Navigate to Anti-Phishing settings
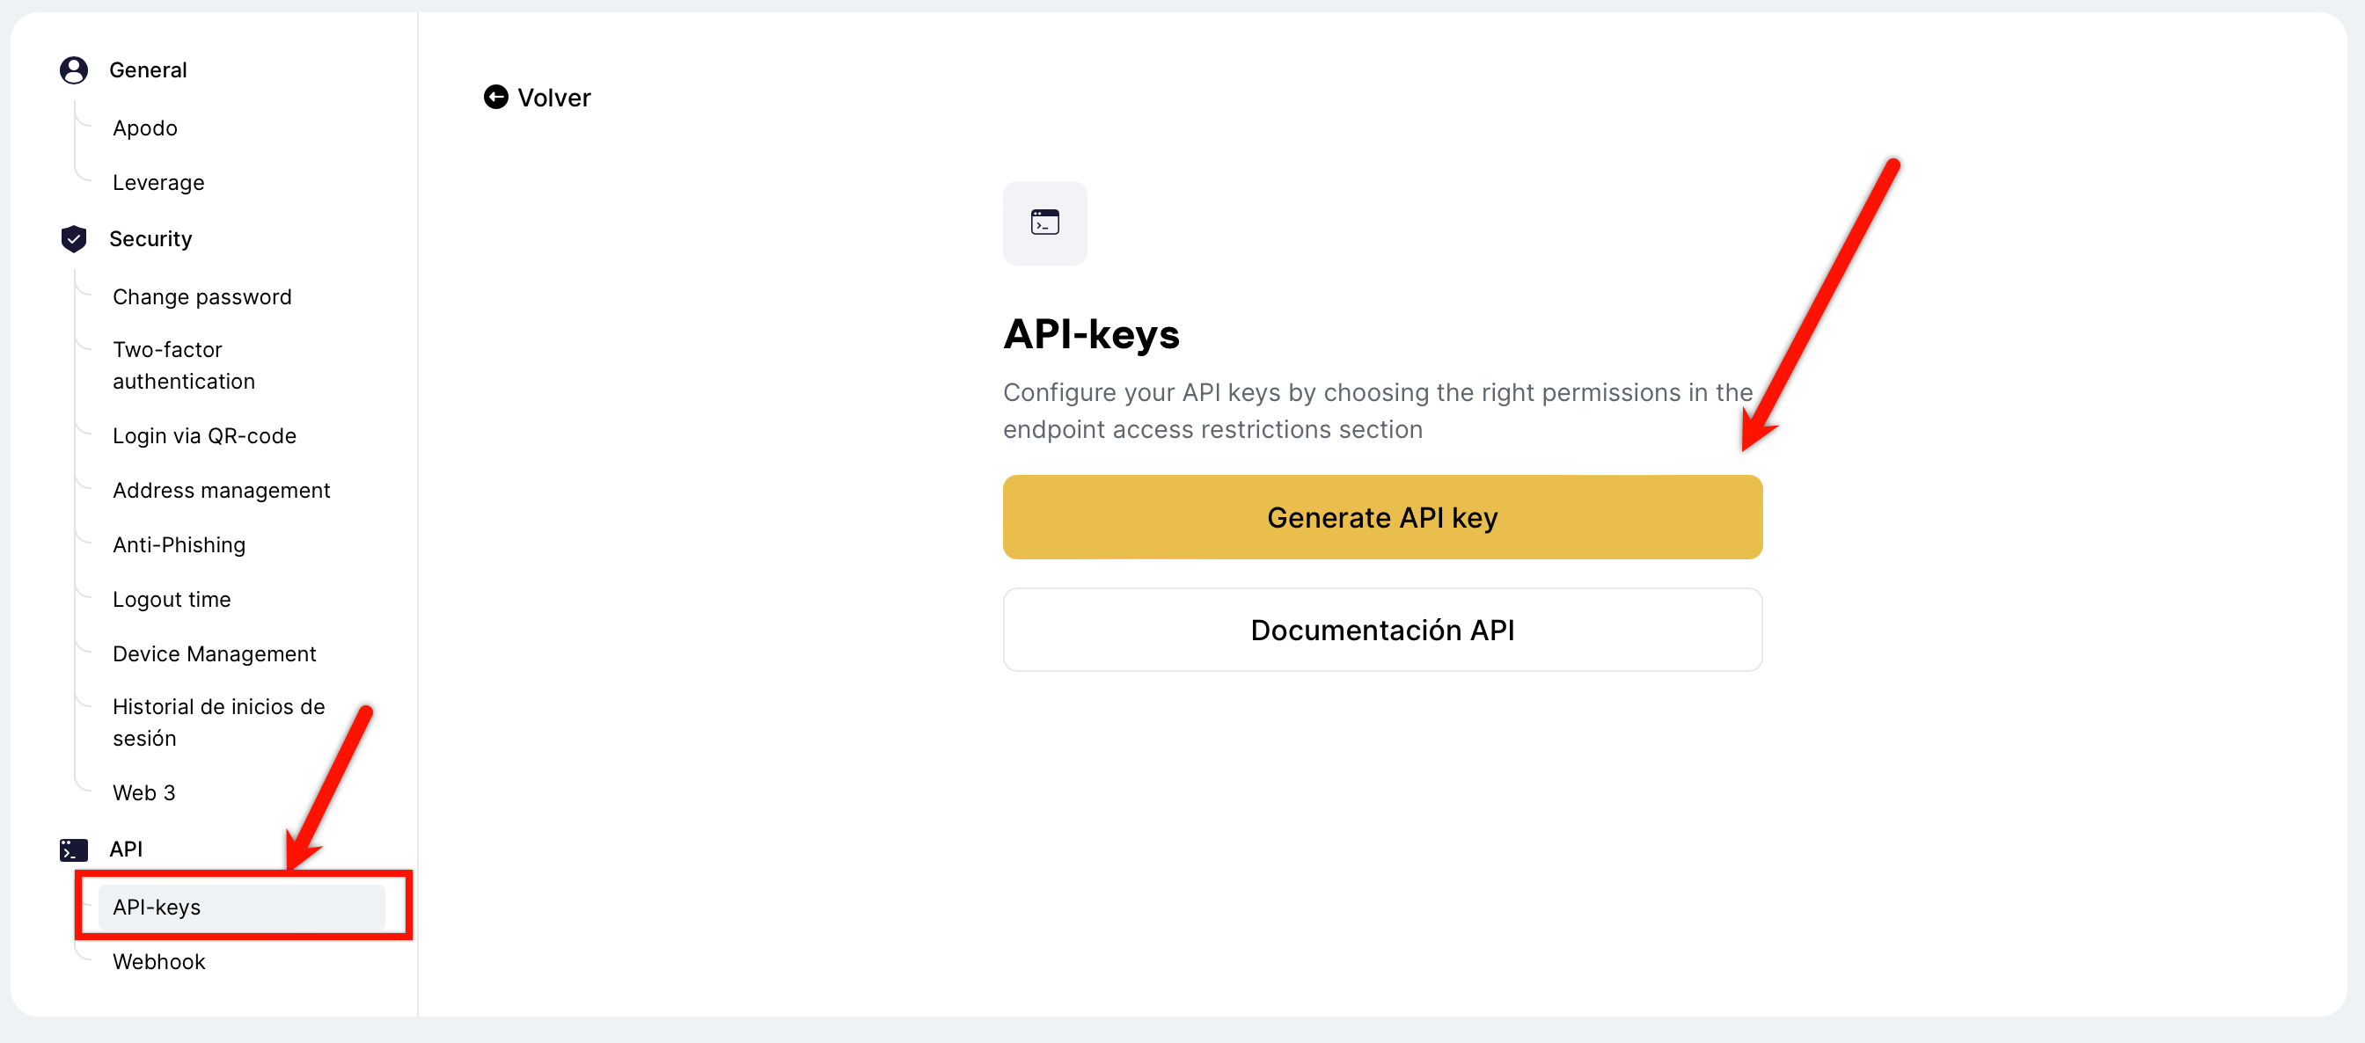The image size is (2365, 1043). (x=179, y=545)
